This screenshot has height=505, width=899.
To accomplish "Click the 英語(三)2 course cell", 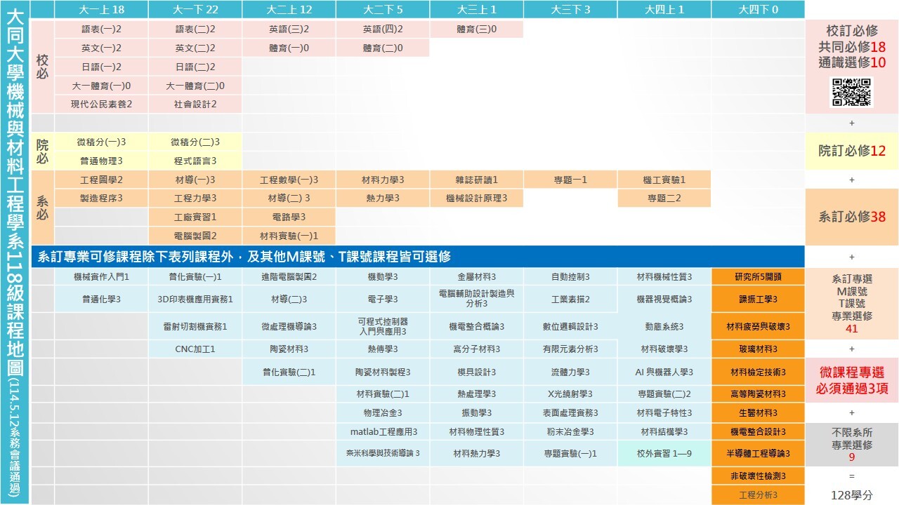I will (x=289, y=29).
